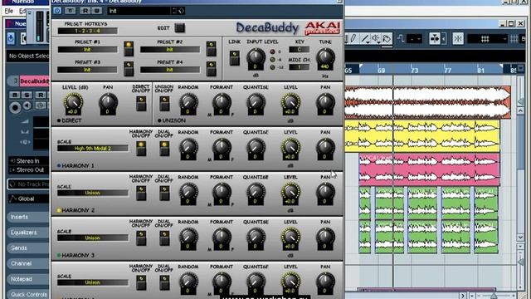Open the MIDI CH selector showing 1
The height and width of the screenshot is (299, 531).
coord(299,67)
